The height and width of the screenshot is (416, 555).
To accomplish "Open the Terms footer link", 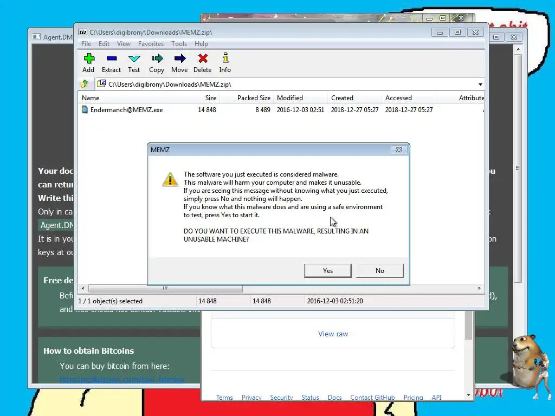I will tap(224, 397).
